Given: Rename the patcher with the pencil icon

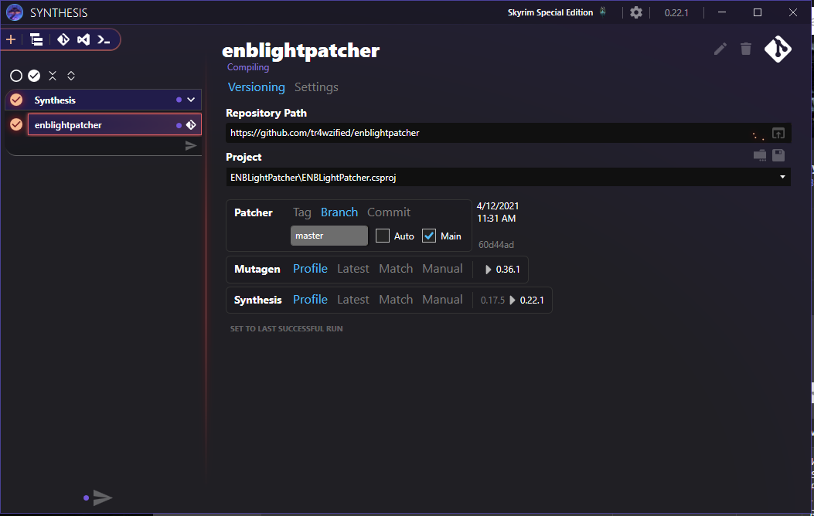Looking at the screenshot, I should [720, 49].
